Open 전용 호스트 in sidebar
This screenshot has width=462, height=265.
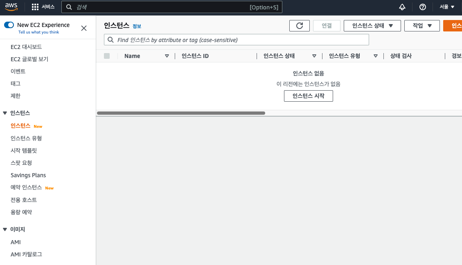click(x=24, y=200)
